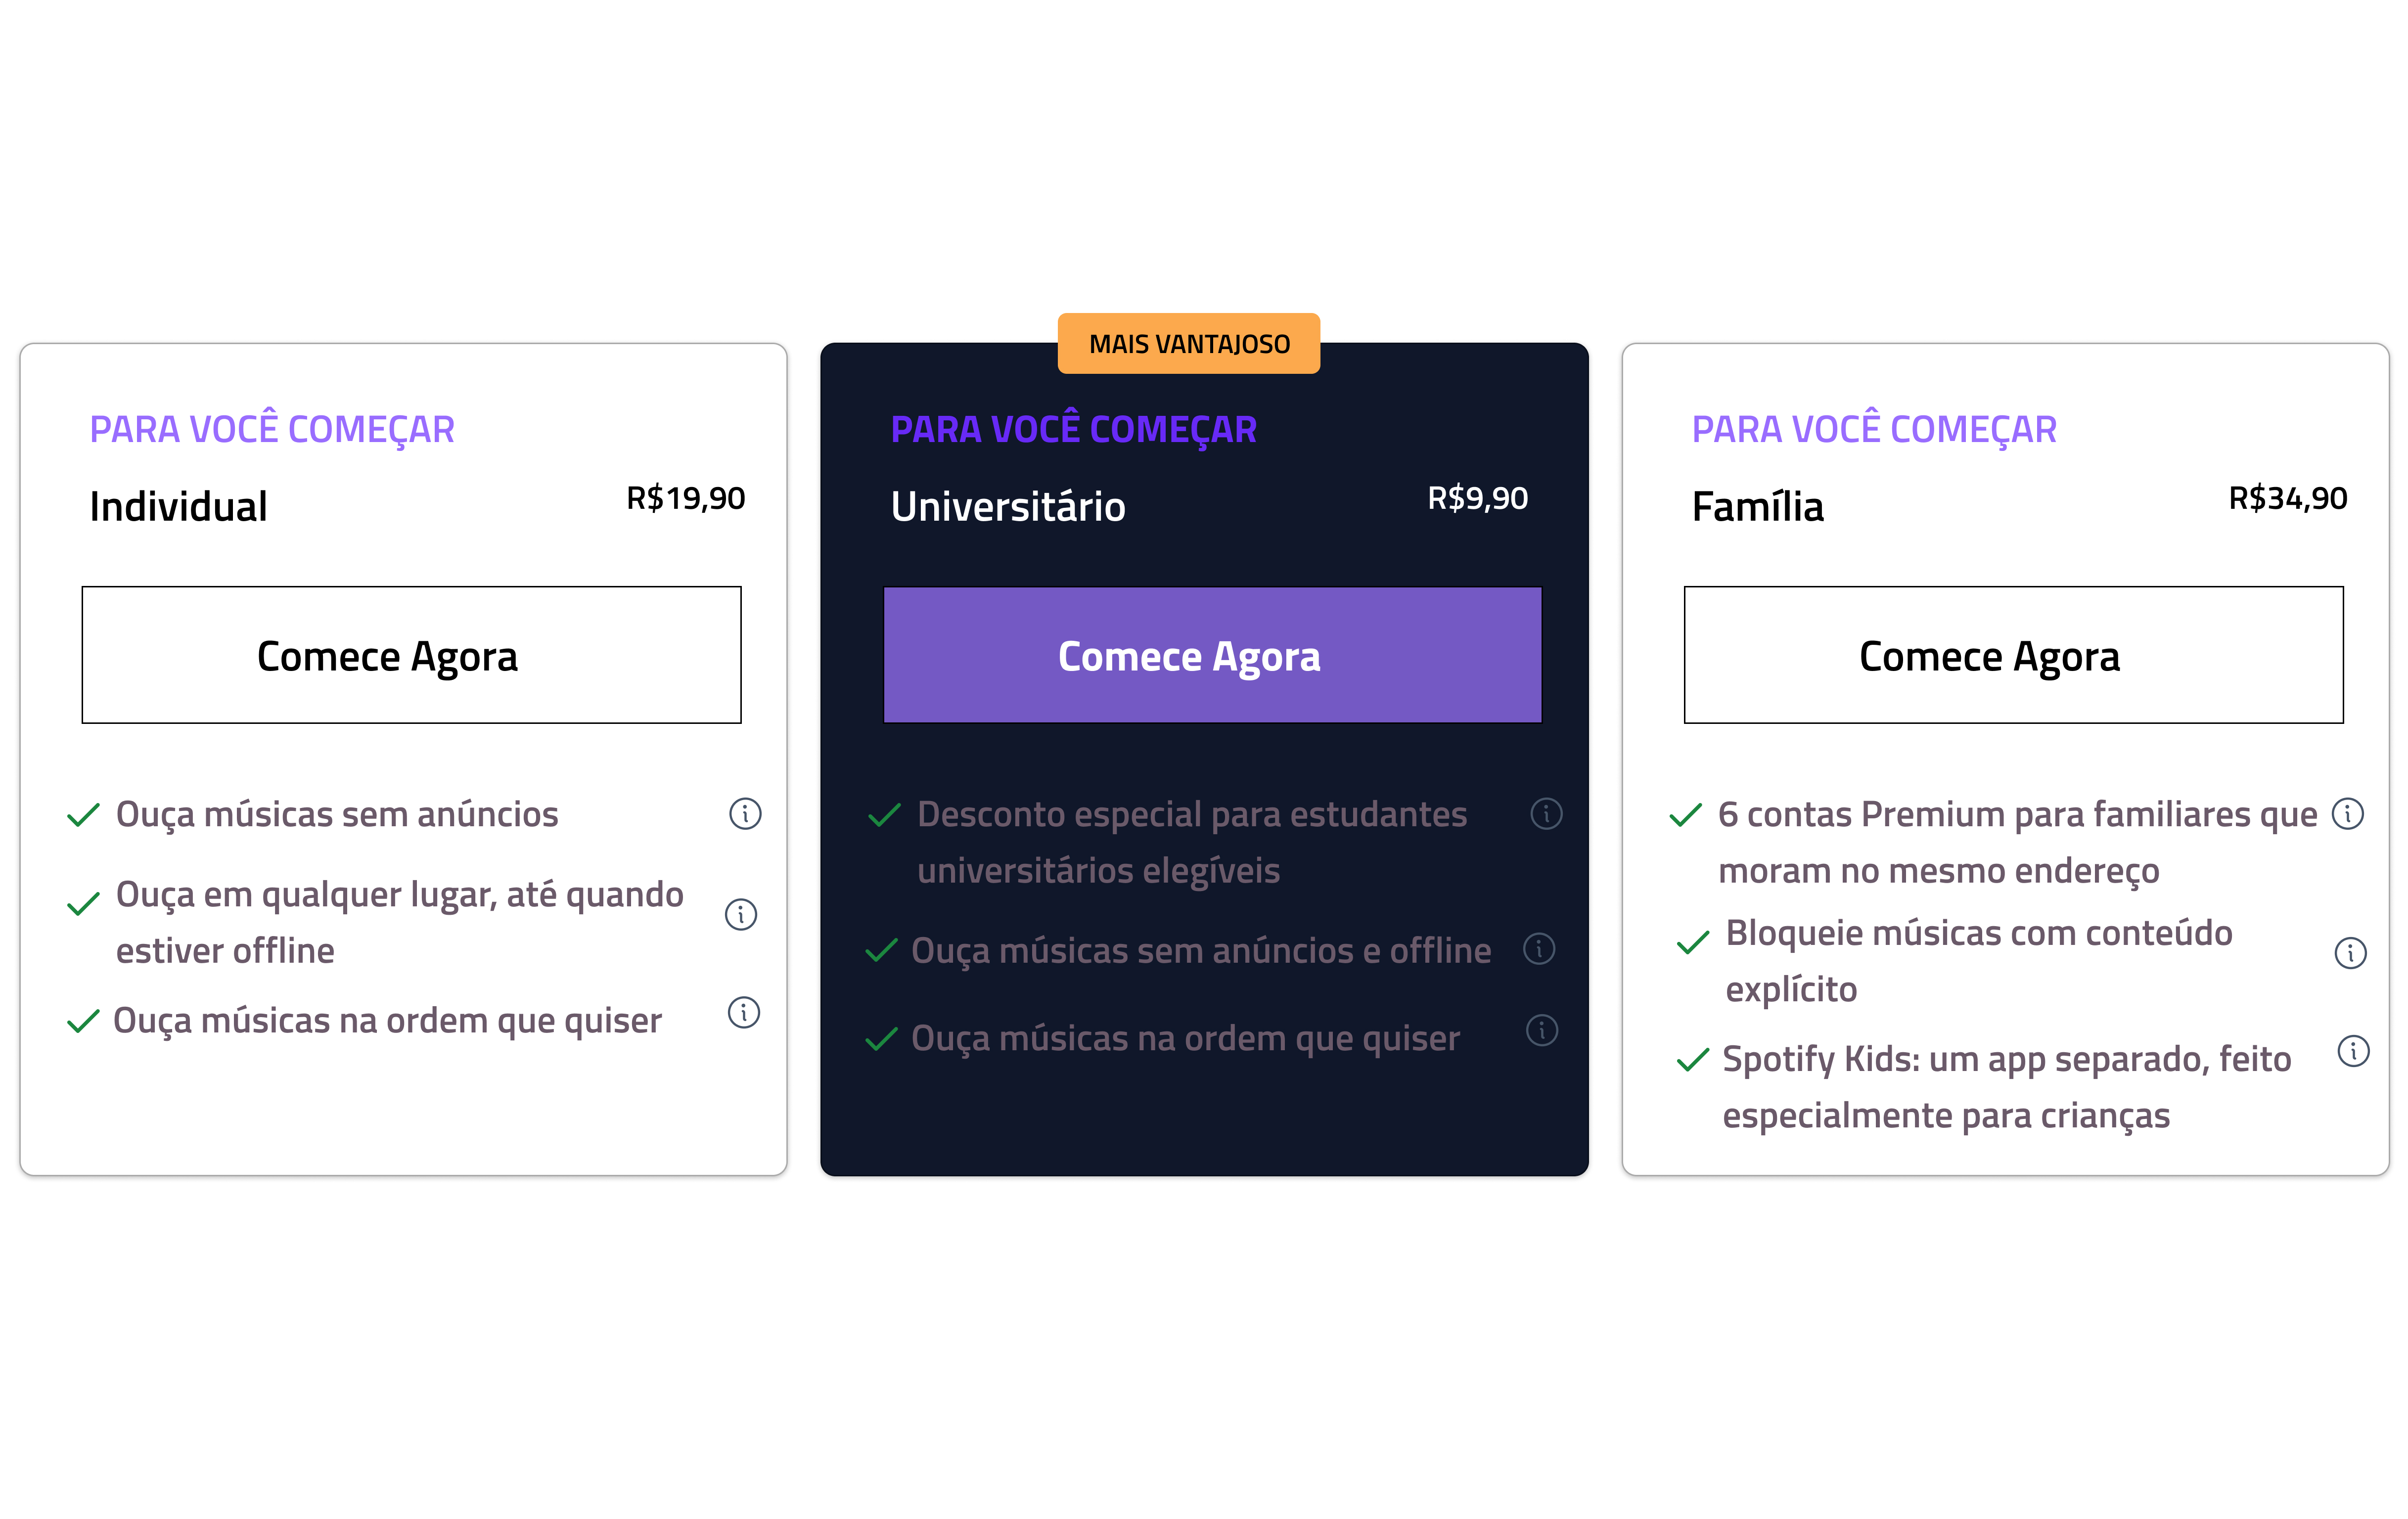Click info icon for Universitário "ordem que quiser"
This screenshot has width=2408, height=1519.
[x=1542, y=1030]
